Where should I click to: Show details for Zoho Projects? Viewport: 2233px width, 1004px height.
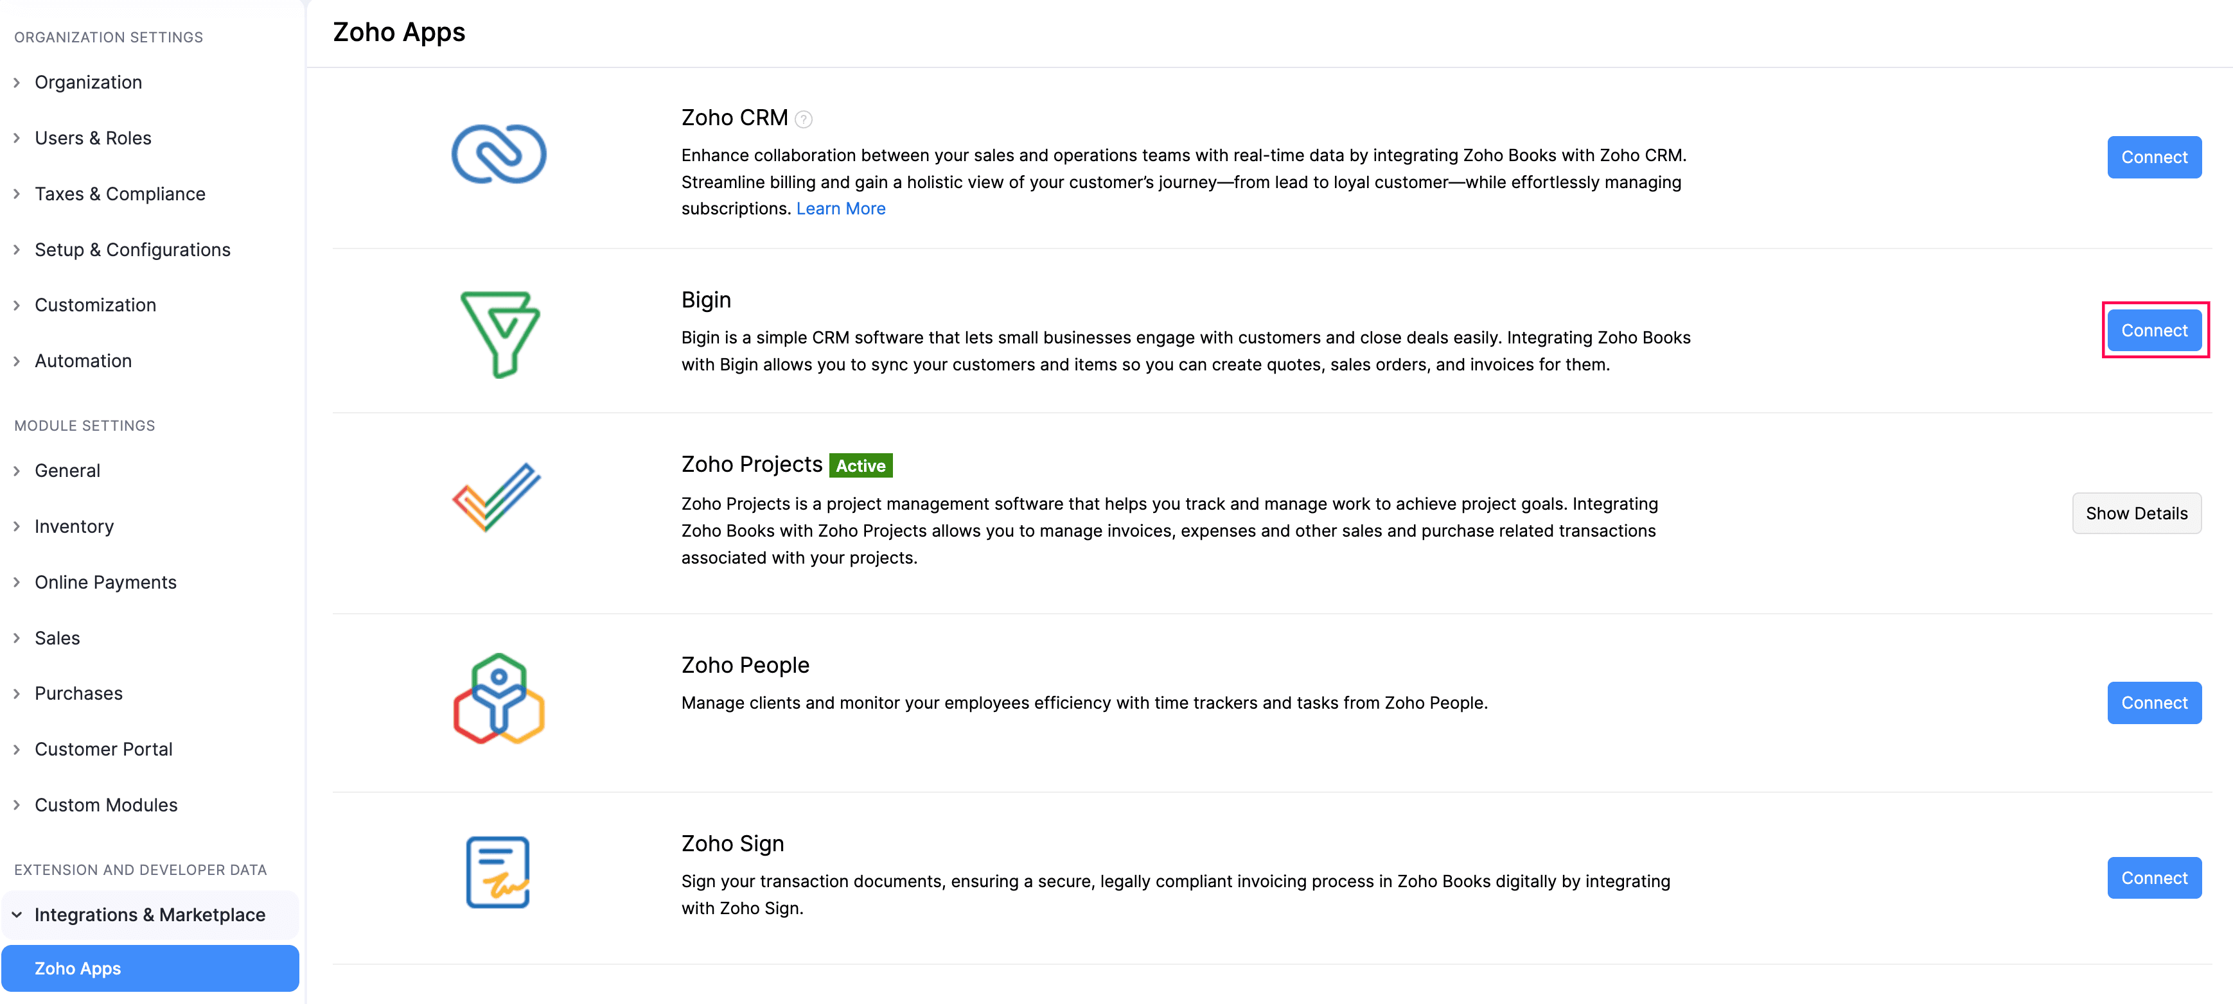click(x=2135, y=514)
